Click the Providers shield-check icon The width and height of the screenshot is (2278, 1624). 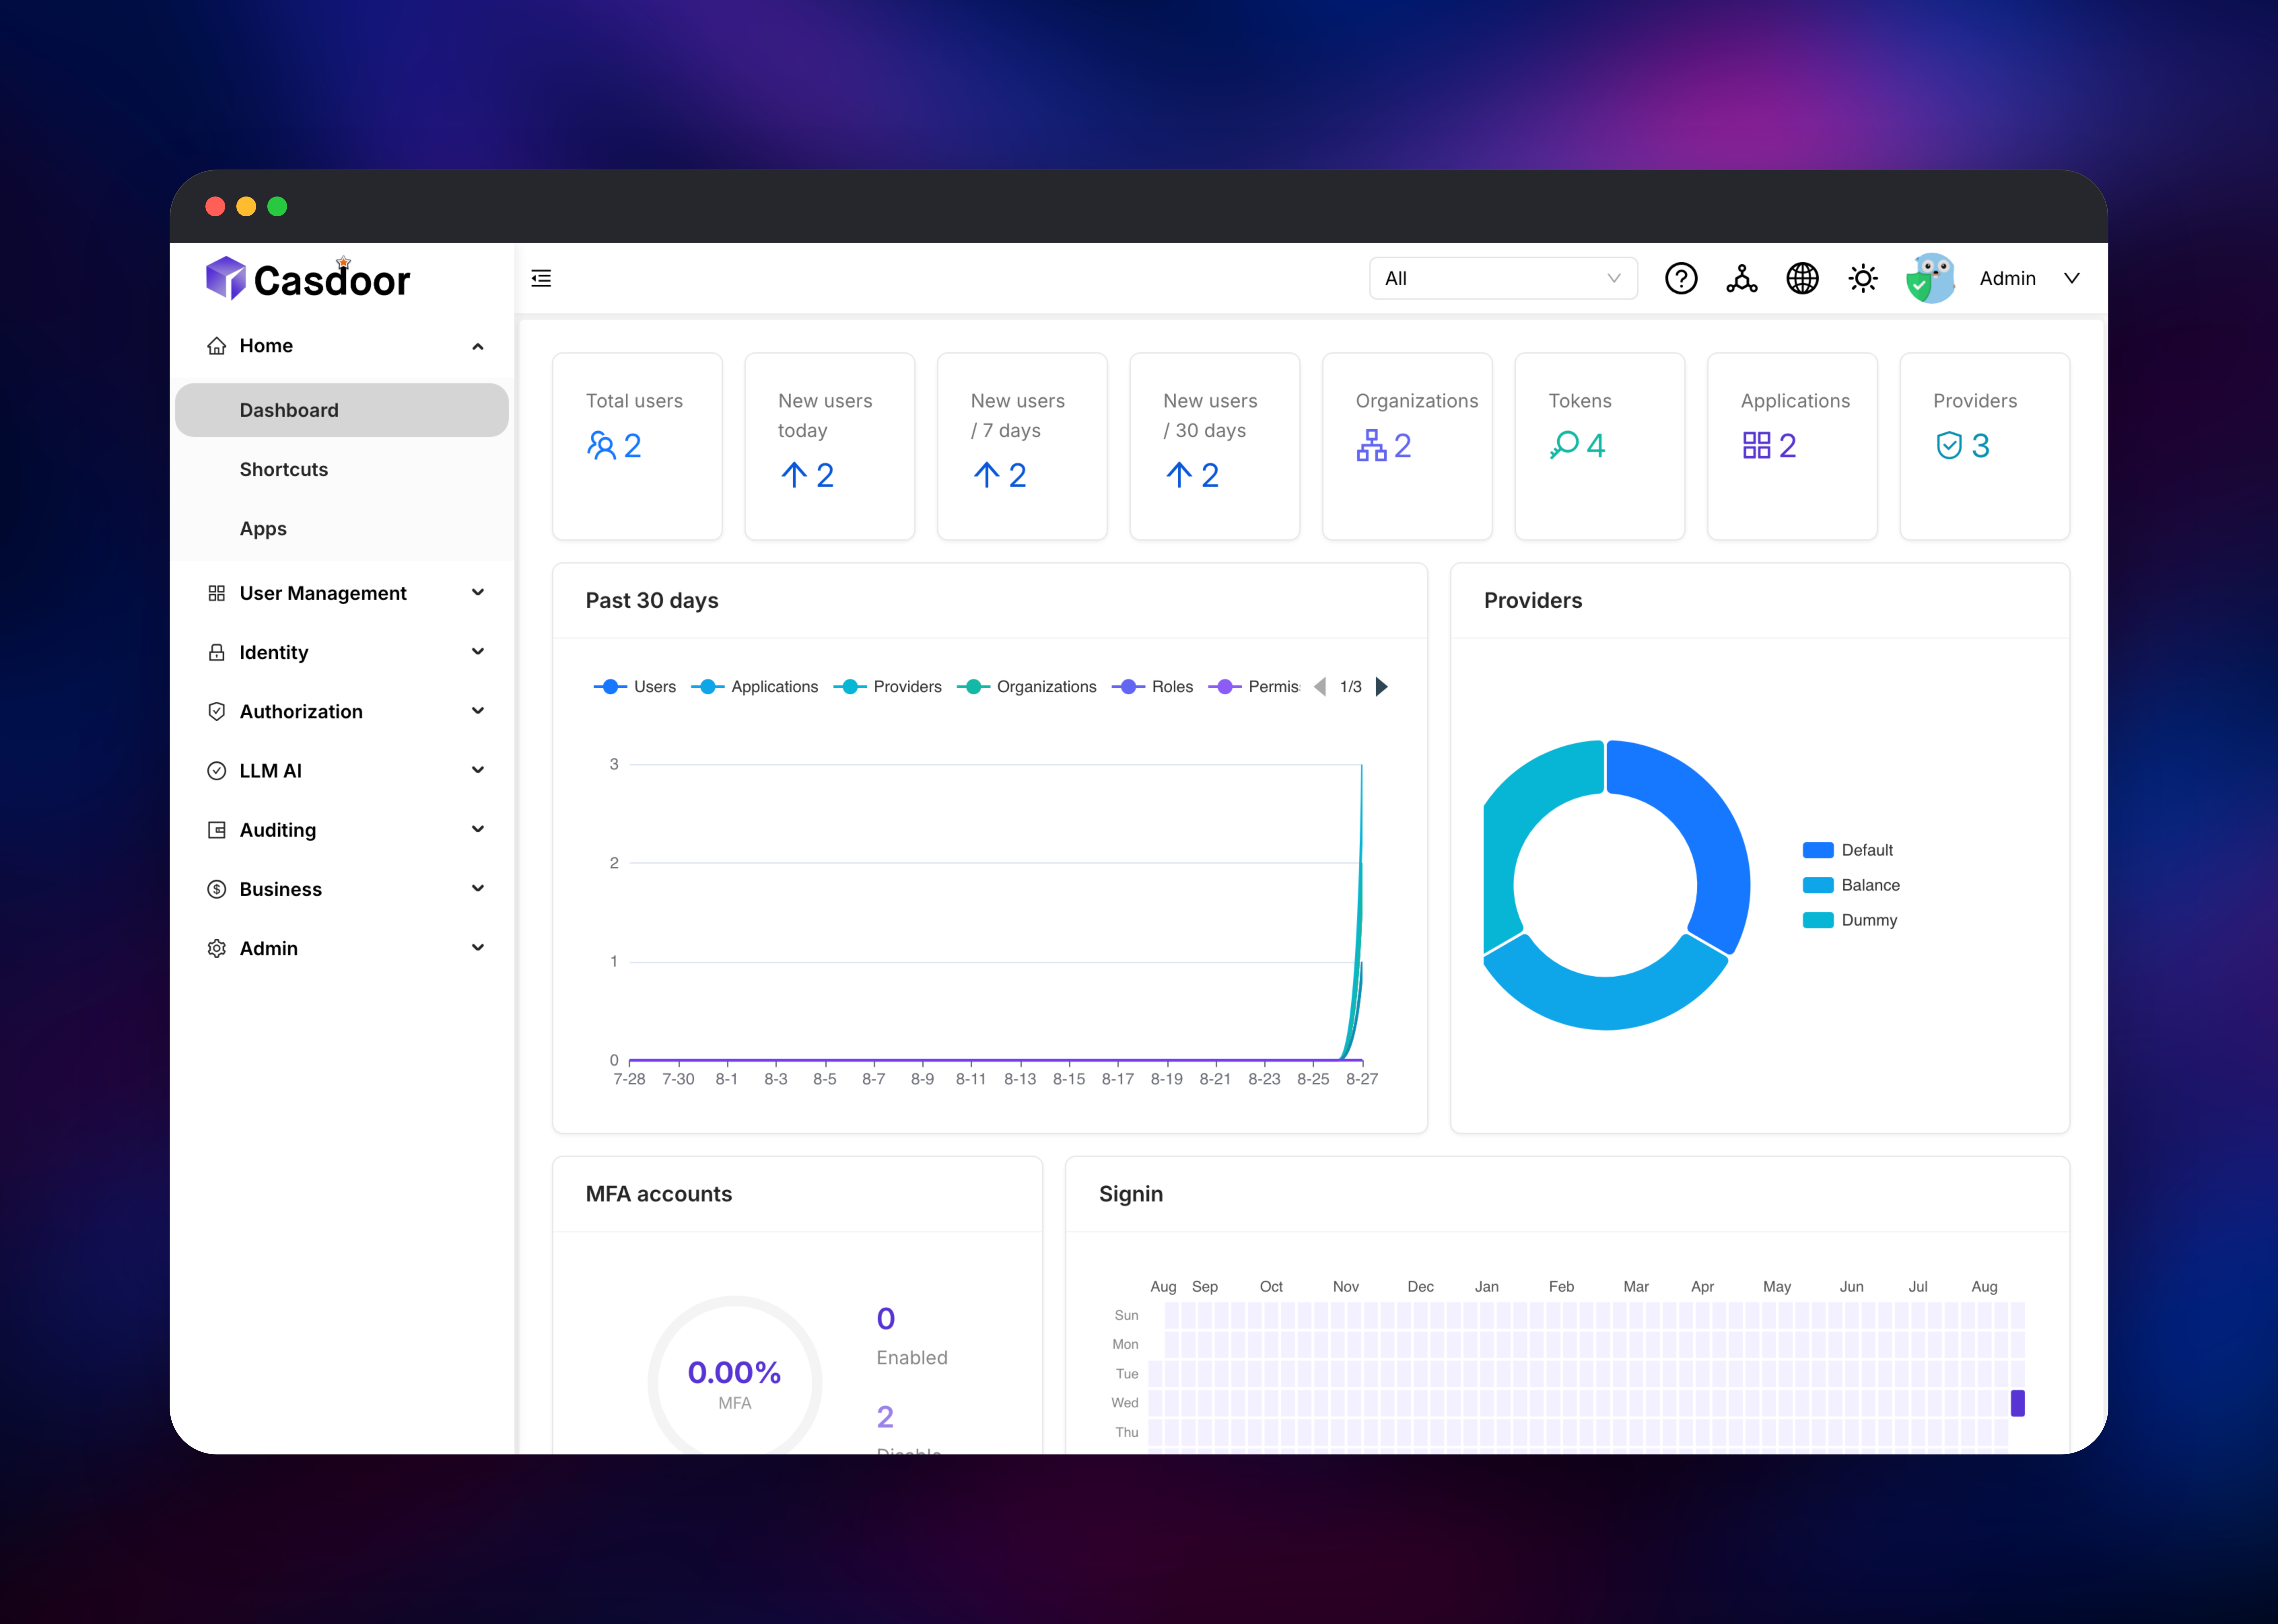(x=1949, y=445)
